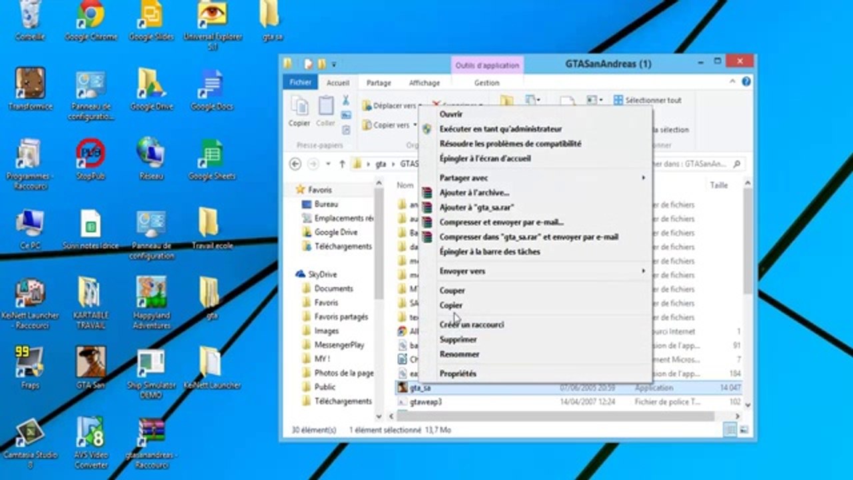Open Bureau in the navigation pane
Viewport: 853px width, 480px height.
click(326, 204)
